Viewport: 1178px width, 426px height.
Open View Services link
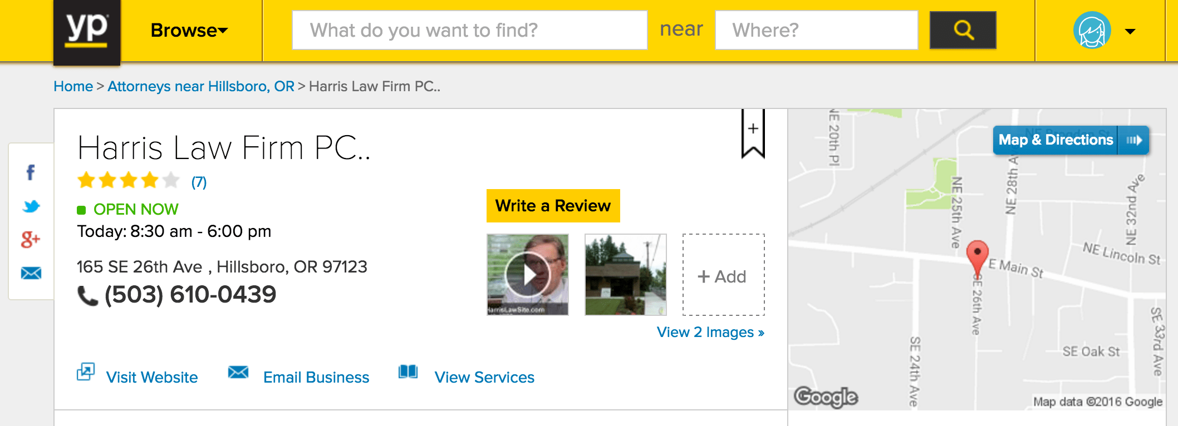(484, 377)
